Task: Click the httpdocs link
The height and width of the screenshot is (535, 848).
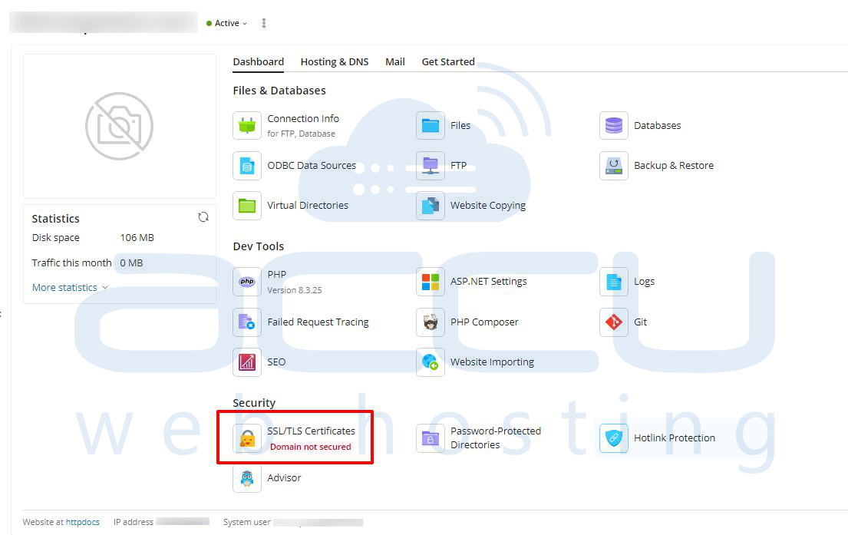Action: click(82, 522)
